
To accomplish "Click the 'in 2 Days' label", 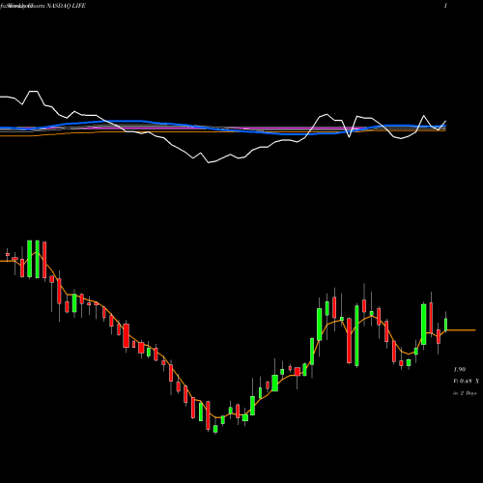I will coord(465,393).
